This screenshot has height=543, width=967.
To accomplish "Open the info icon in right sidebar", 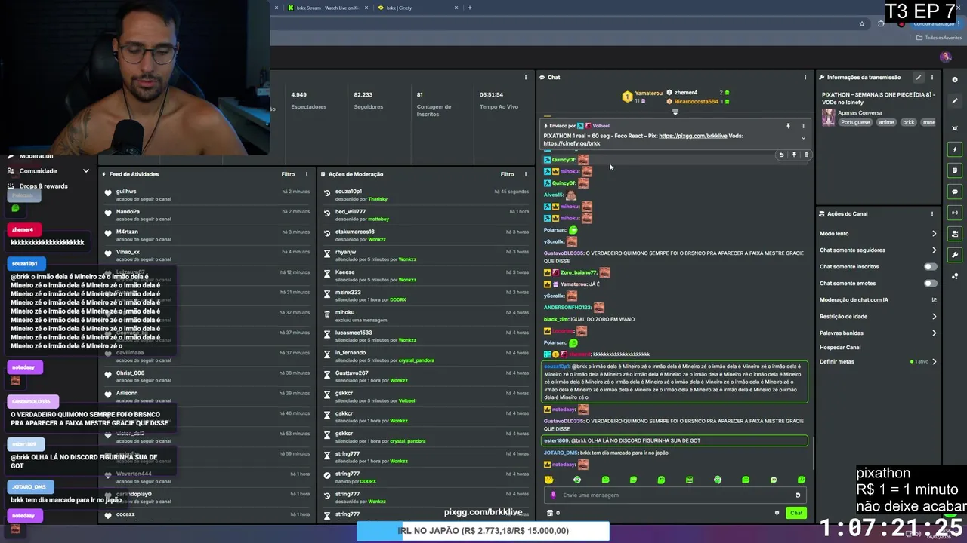I will (x=955, y=80).
